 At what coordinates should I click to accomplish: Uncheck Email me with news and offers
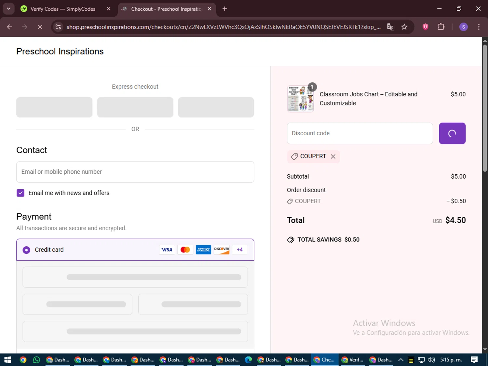coord(20,193)
